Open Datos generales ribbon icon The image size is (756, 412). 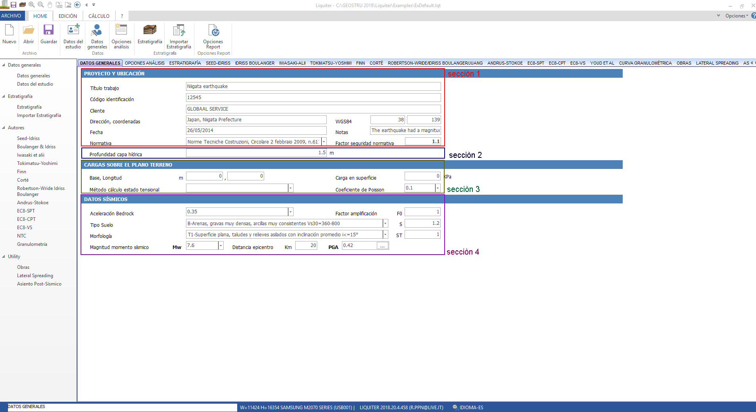97,36
